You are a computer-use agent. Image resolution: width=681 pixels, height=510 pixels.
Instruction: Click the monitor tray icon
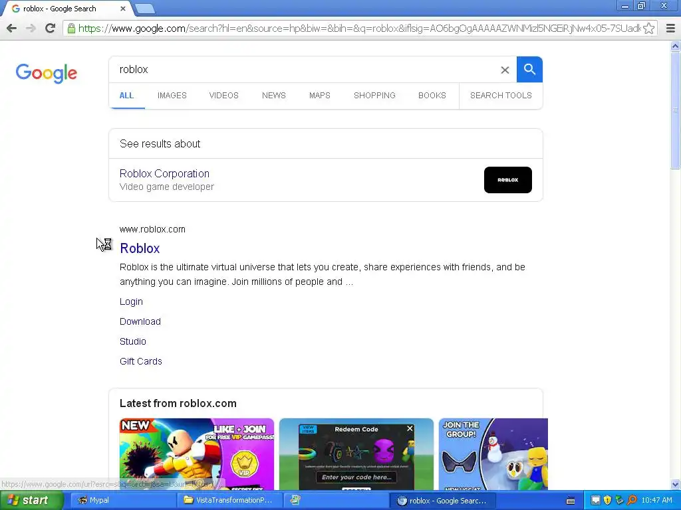click(x=595, y=500)
